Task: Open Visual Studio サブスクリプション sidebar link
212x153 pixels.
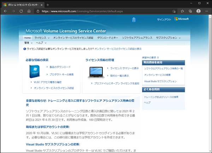Action: click(x=160, y=81)
